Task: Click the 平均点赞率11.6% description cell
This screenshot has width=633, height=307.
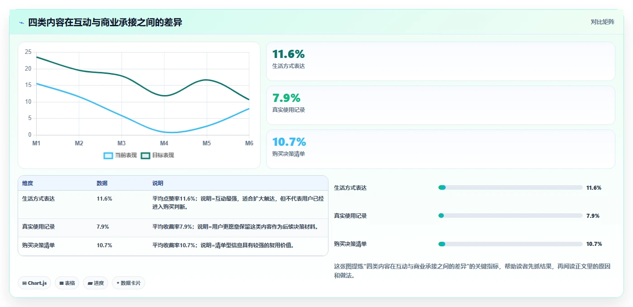Action: coord(238,203)
